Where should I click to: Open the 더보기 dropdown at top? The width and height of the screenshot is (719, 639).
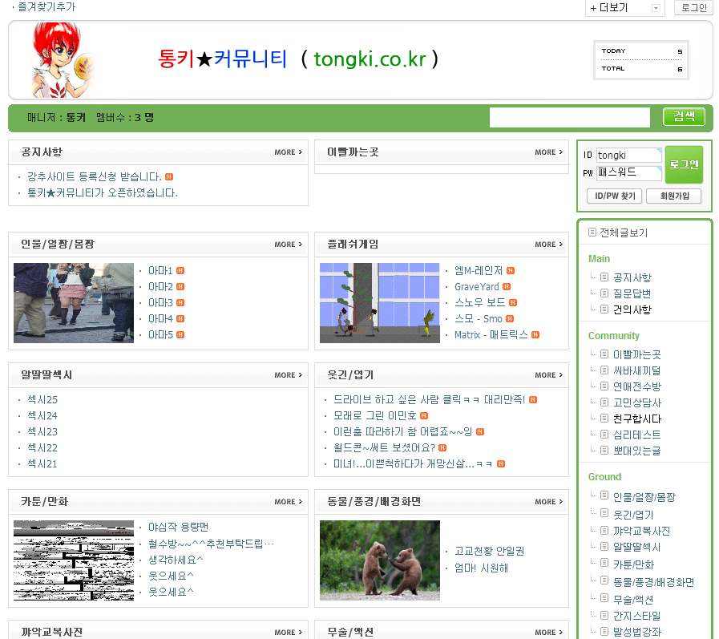point(625,8)
